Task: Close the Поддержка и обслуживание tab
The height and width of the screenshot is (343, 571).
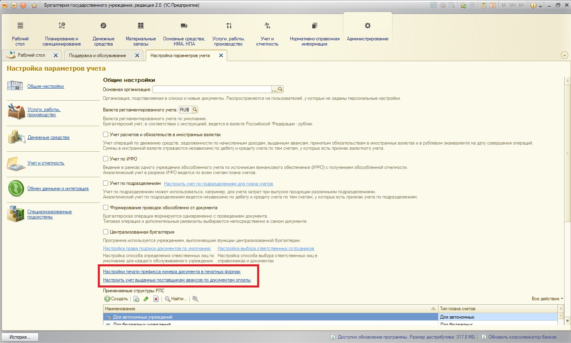Action: [x=137, y=56]
